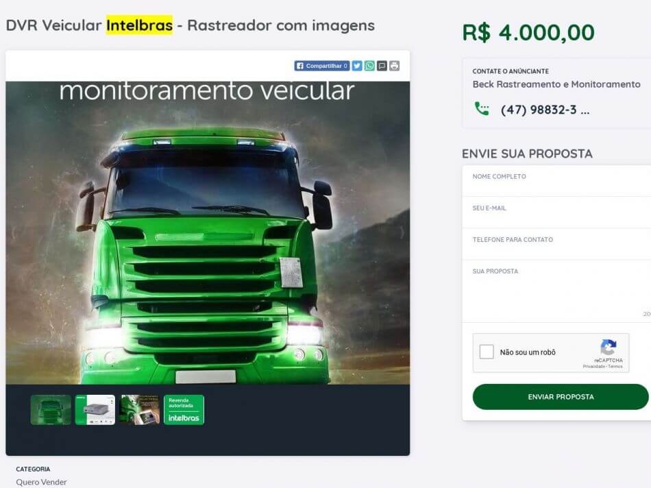651x488 pixels.
Task: Check the 'Não sou um robô' box
Action: (487, 352)
